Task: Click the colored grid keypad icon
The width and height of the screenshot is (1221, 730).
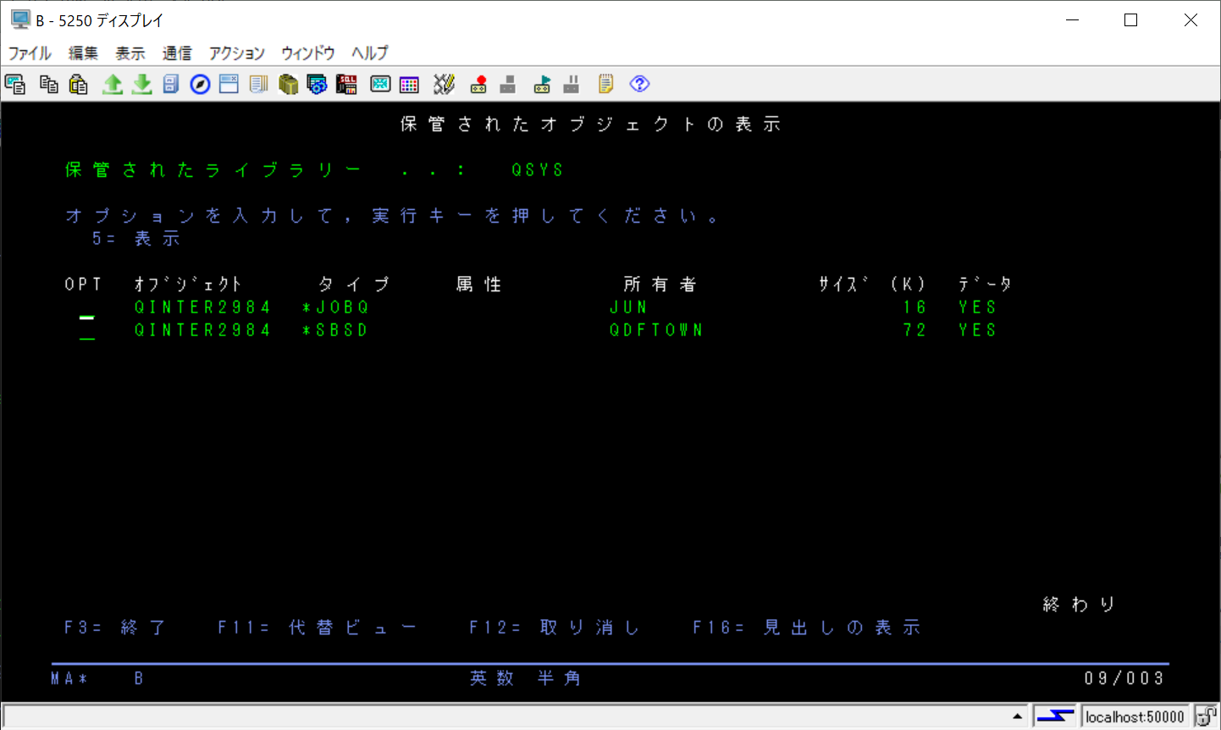Action: point(409,84)
